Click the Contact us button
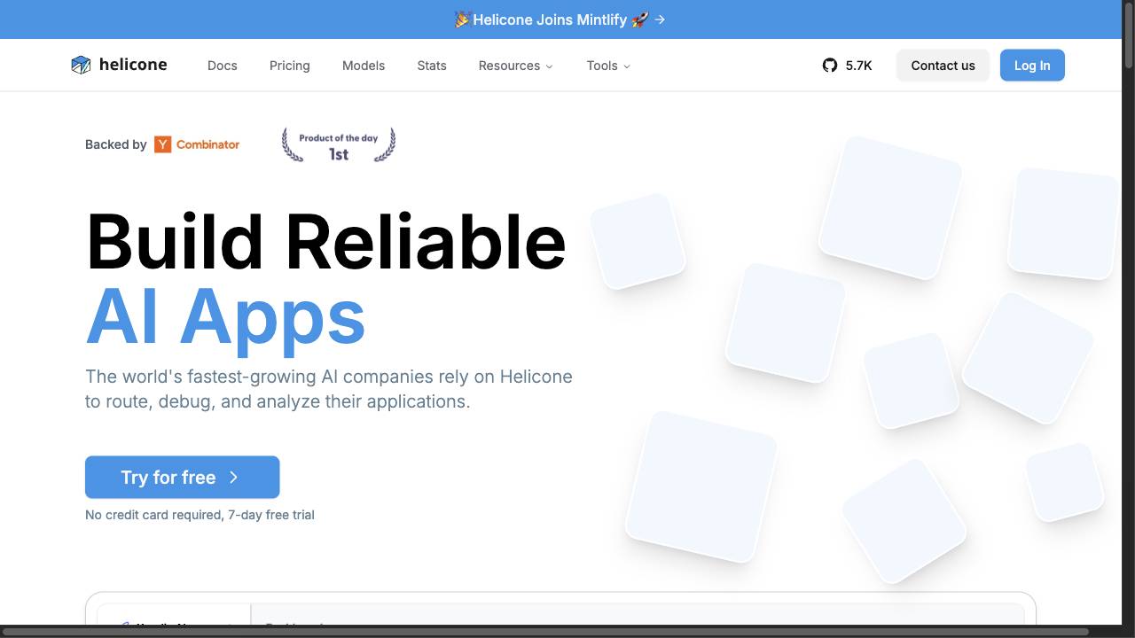 click(943, 66)
